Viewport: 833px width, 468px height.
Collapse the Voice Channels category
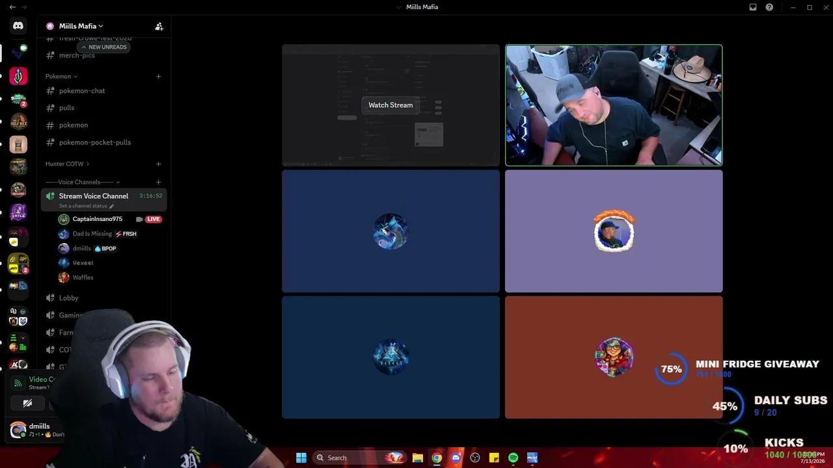[83, 182]
